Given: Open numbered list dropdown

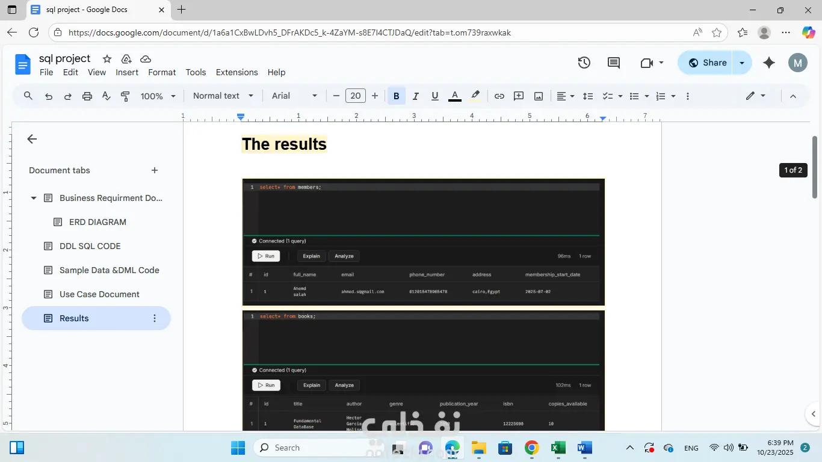Looking at the screenshot, I should pyautogui.click(x=666, y=96).
